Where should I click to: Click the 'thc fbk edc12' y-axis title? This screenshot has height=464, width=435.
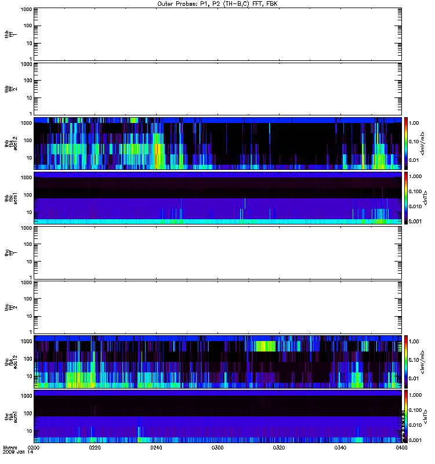pos(10,362)
